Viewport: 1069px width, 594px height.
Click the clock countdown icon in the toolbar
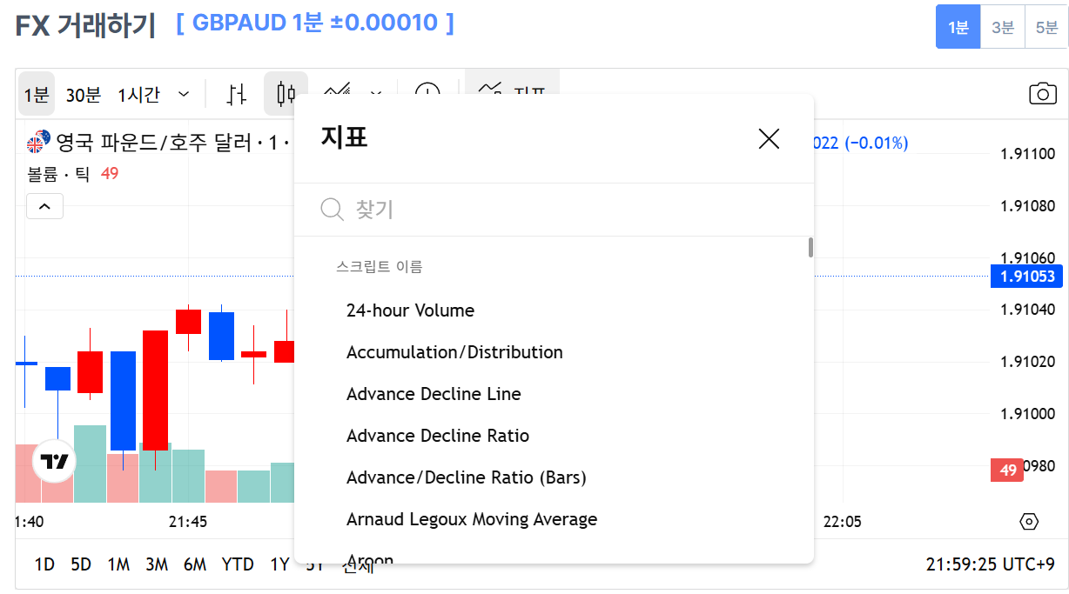pyautogui.click(x=427, y=91)
